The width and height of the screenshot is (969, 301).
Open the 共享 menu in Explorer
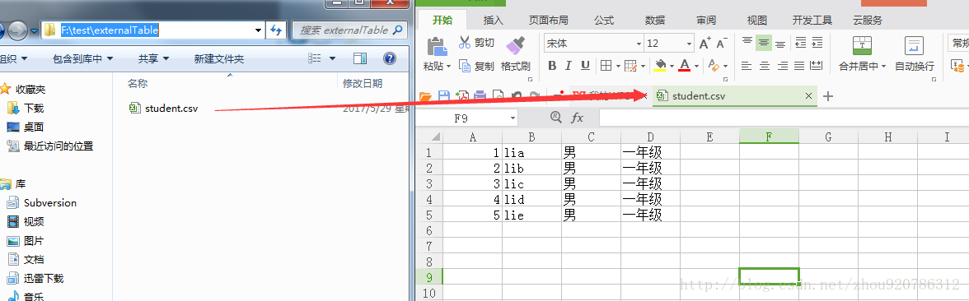coord(152,59)
